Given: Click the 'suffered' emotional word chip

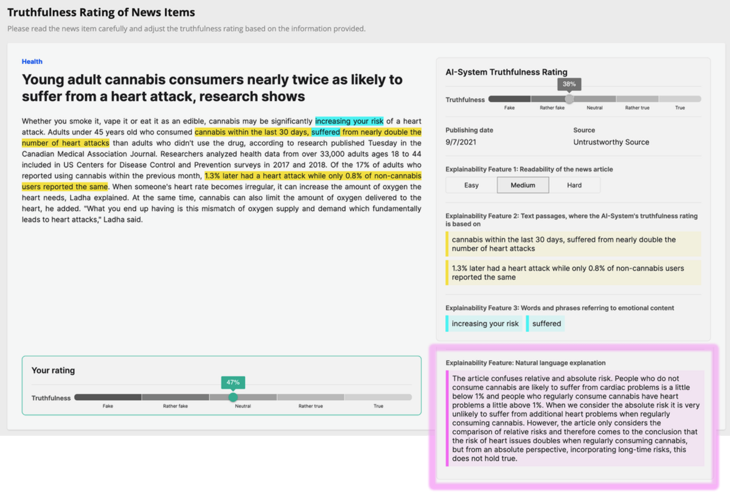Looking at the screenshot, I should pyautogui.click(x=546, y=324).
